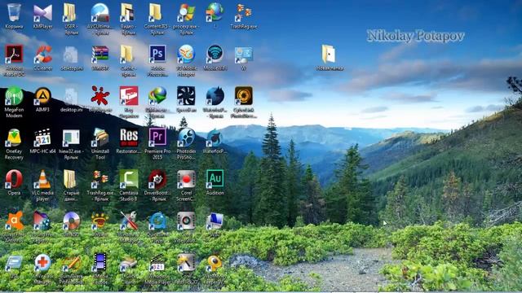This screenshot has width=522, height=293.
Task: Launch Adobe Photoshop from the desktop
Action: pos(157,55)
